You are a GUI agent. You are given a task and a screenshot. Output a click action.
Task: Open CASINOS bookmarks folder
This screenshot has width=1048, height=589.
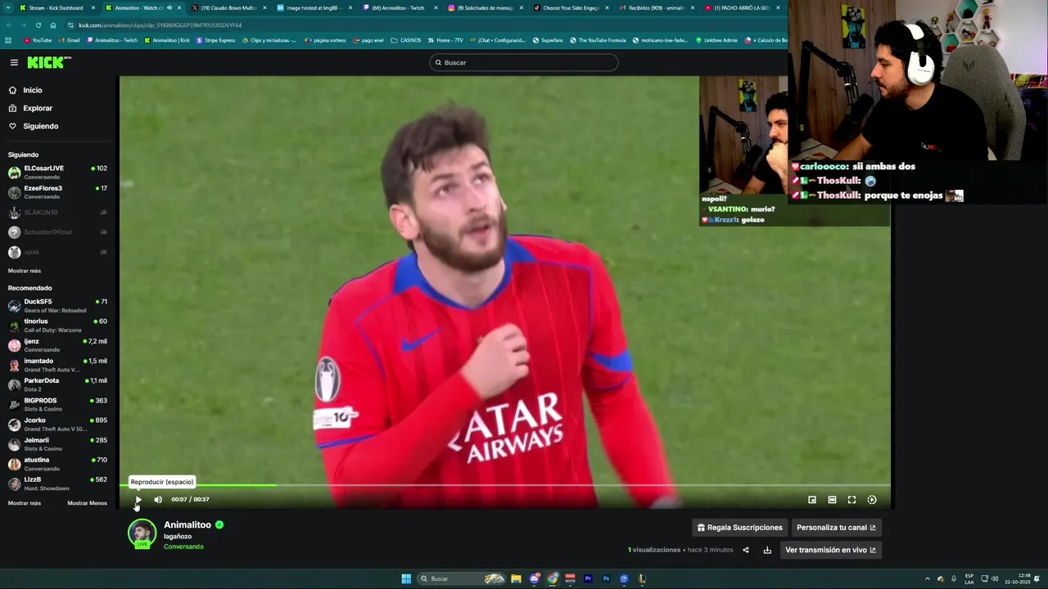click(x=406, y=40)
